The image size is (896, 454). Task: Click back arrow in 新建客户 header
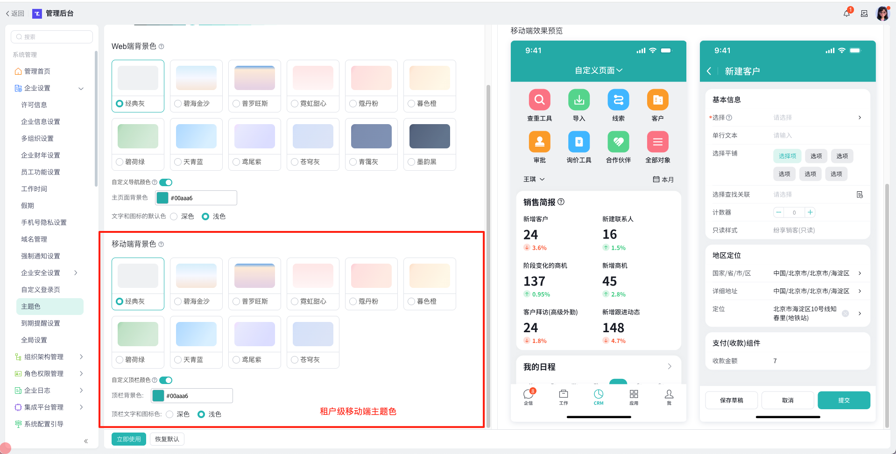[709, 71]
